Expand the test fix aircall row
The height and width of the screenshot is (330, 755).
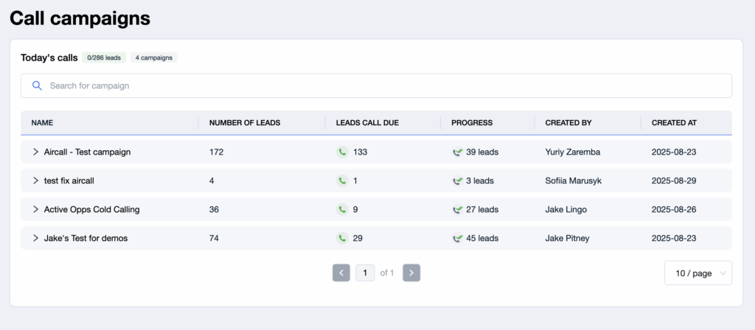click(35, 181)
